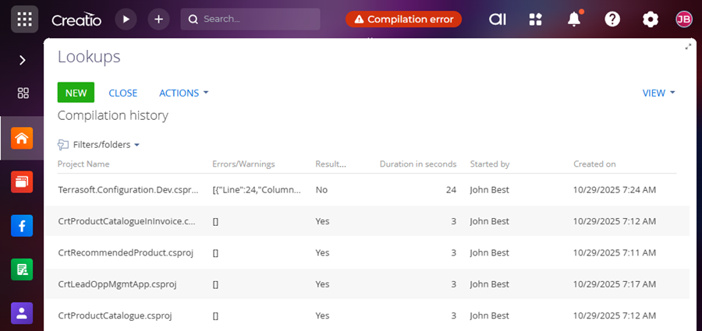
Task: Open the JB user profile avatar
Action: click(683, 19)
